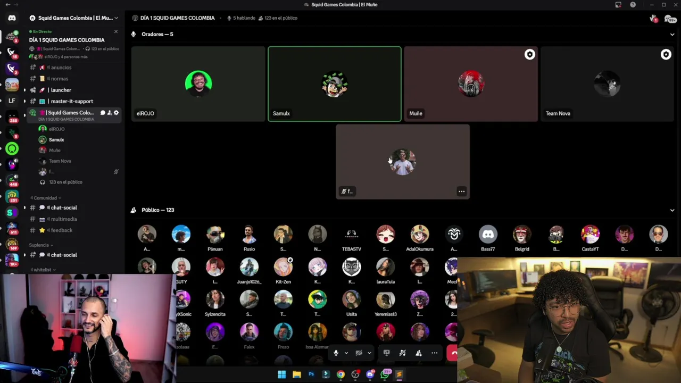The height and width of the screenshot is (383, 681).
Task: Toggle the camera on/off button
Action: 359,353
